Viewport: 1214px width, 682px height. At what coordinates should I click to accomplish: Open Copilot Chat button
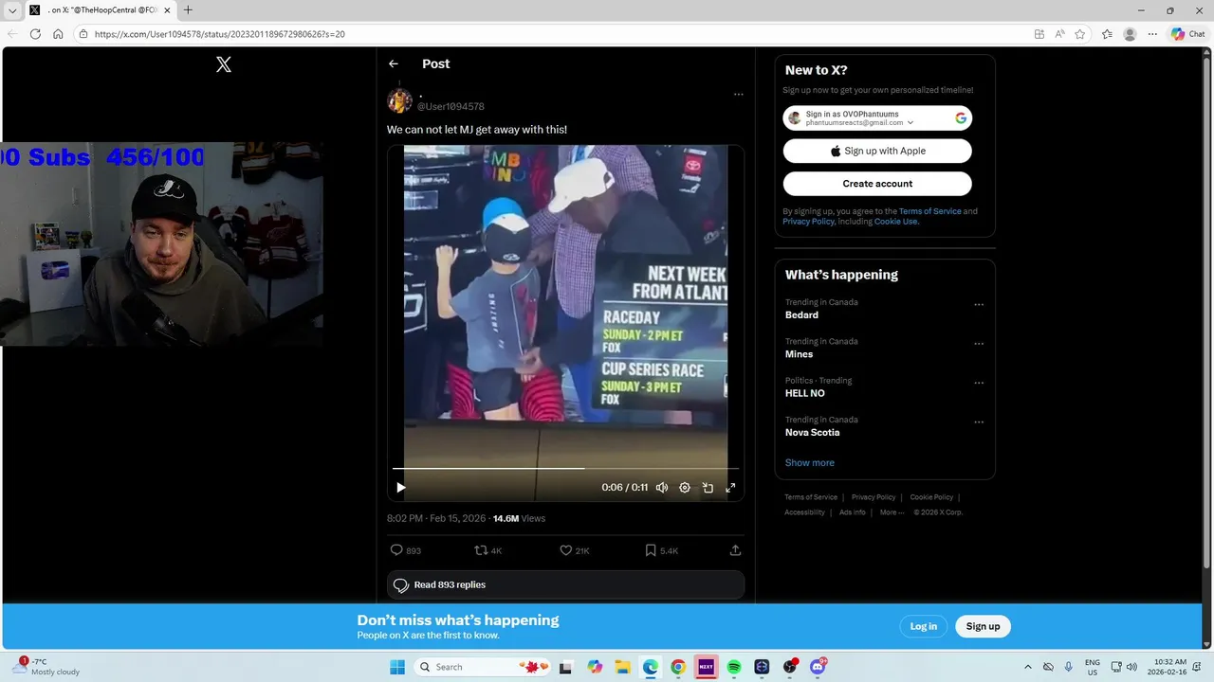coord(1187,34)
